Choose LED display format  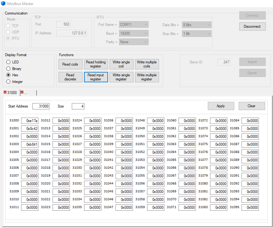click(x=9, y=62)
